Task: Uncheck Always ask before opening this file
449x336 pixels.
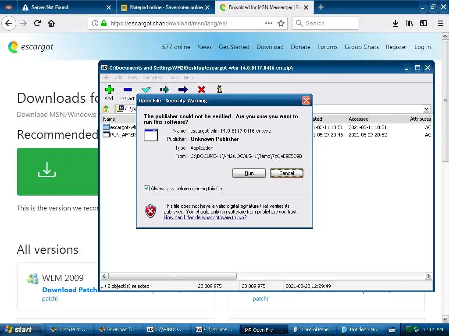Action: 146,188
